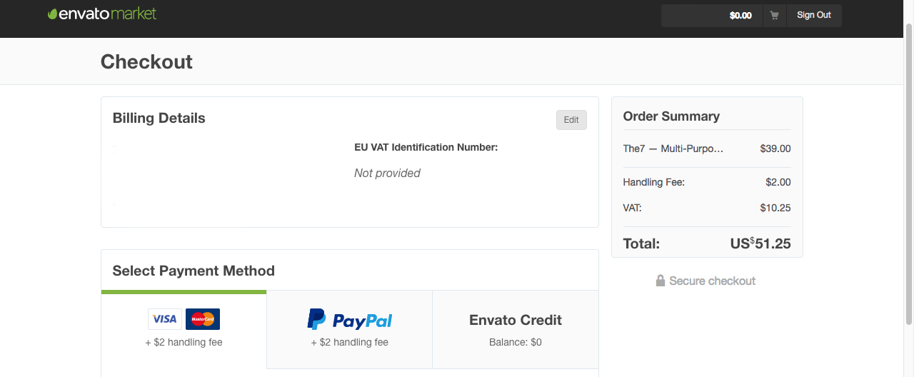Edit the billing details

pos(571,120)
